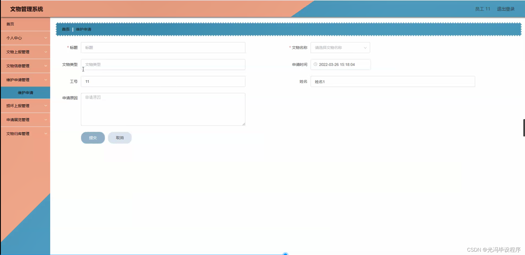Focus the 标题 input field

[163, 48]
